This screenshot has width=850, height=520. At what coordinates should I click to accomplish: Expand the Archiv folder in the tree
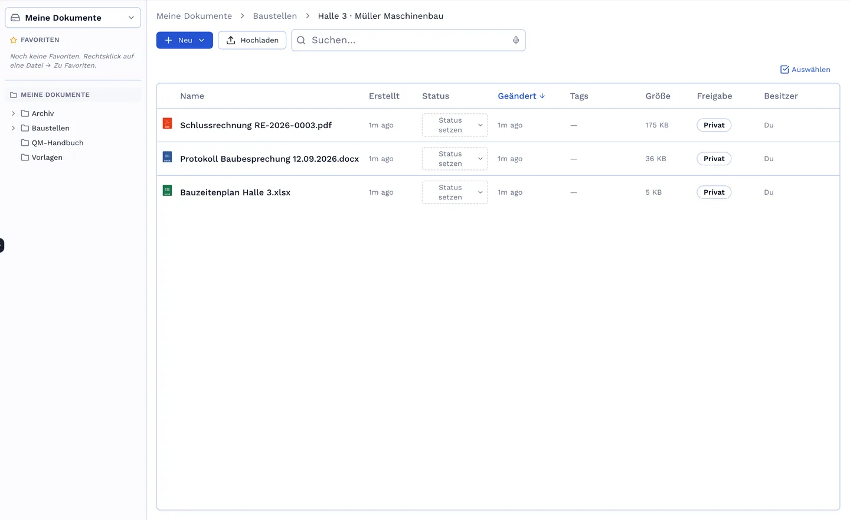pyautogui.click(x=13, y=113)
